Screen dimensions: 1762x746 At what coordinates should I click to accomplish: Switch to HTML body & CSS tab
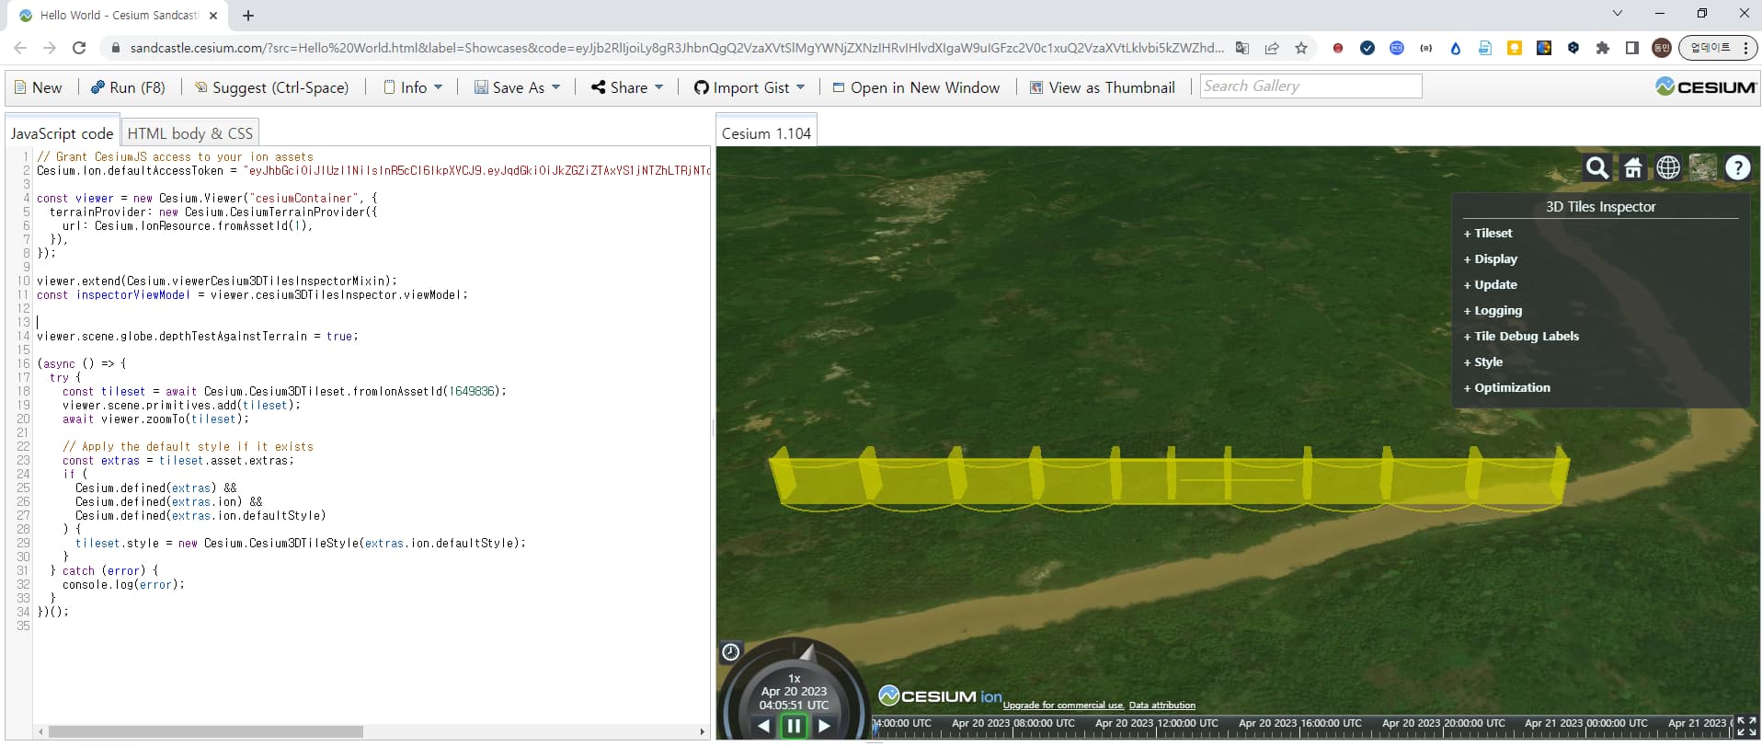pos(190,133)
